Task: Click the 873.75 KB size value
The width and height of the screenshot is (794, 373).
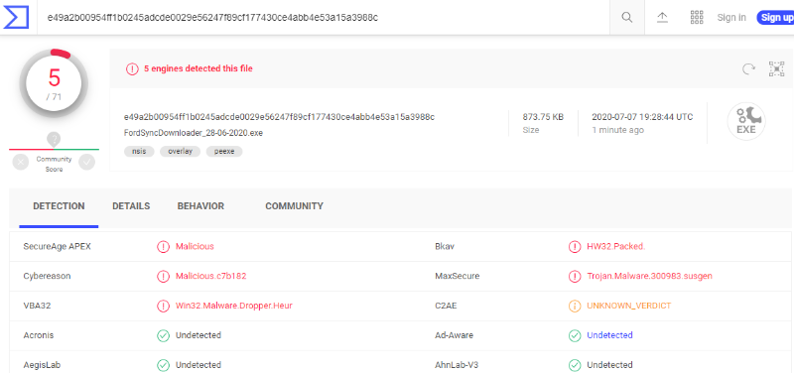Action: tap(543, 117)
